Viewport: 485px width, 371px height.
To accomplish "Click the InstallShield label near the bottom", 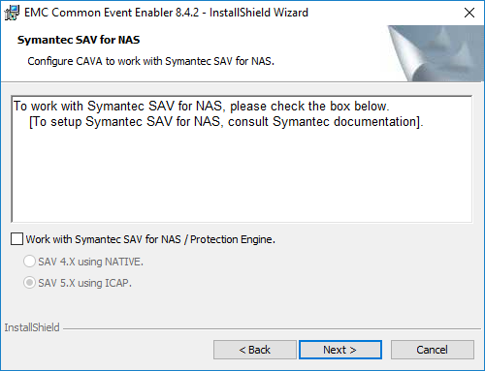I will [32, 327].
